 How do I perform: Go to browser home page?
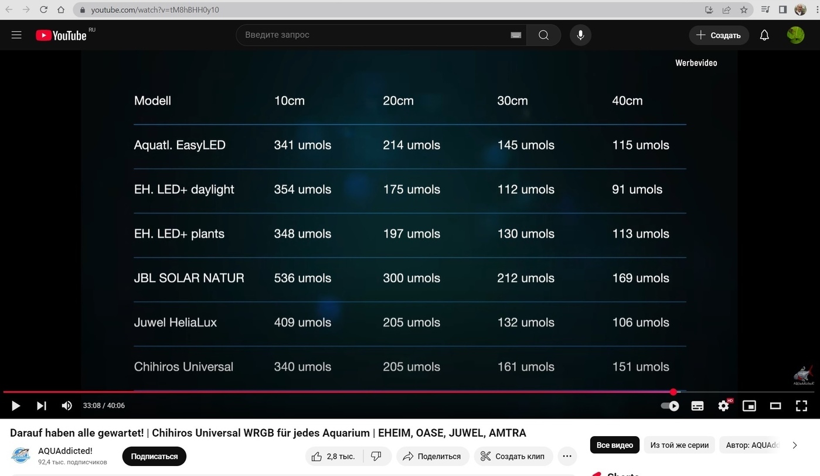[61, 9]
